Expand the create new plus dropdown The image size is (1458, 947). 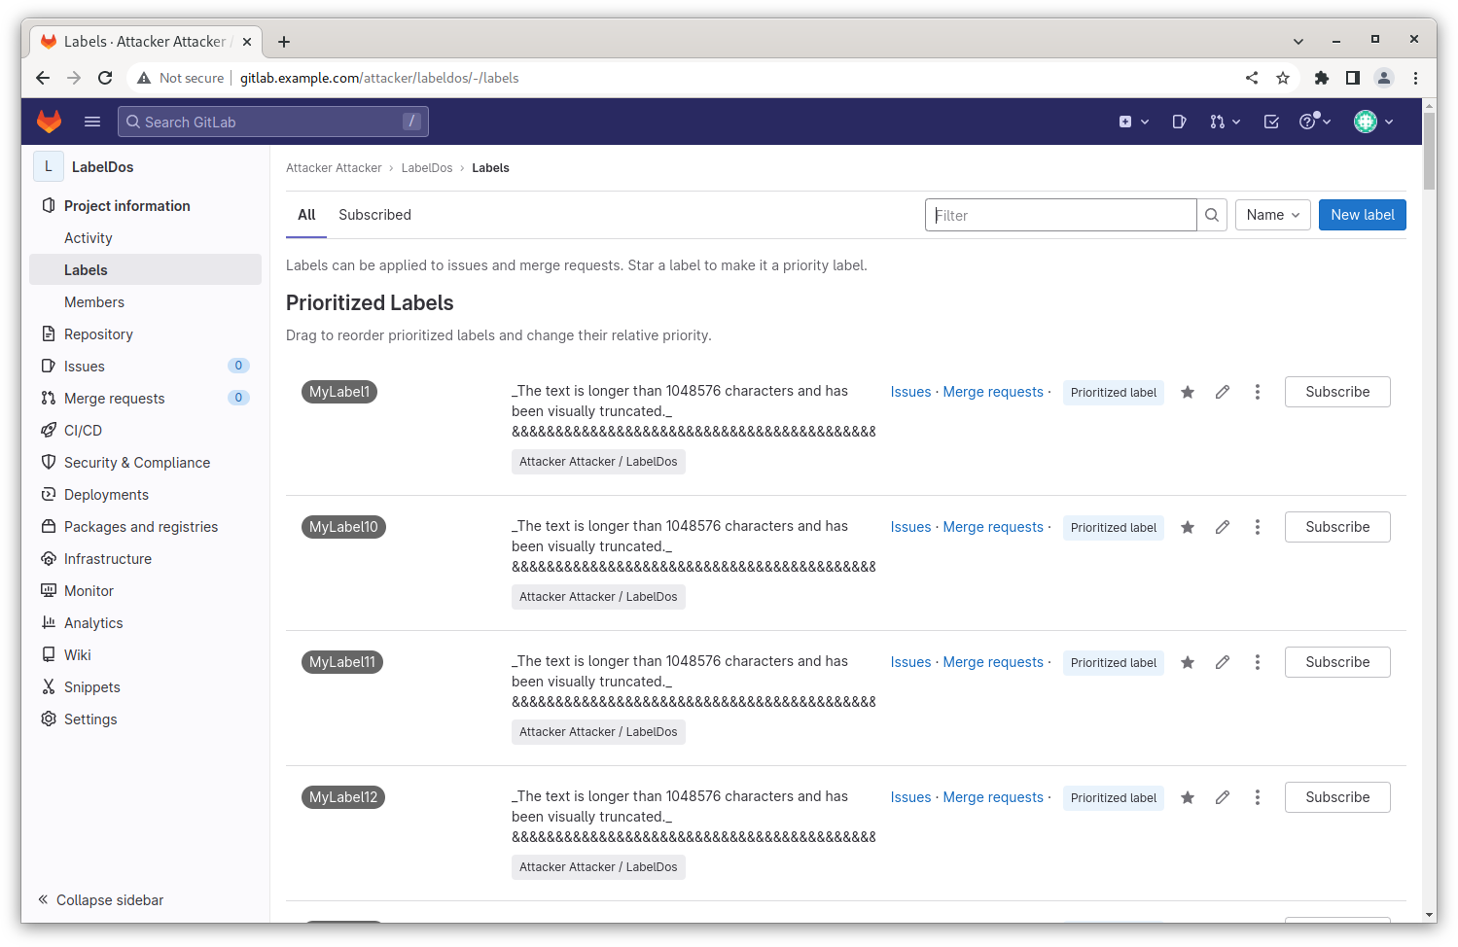click(x=1133, y=122)
